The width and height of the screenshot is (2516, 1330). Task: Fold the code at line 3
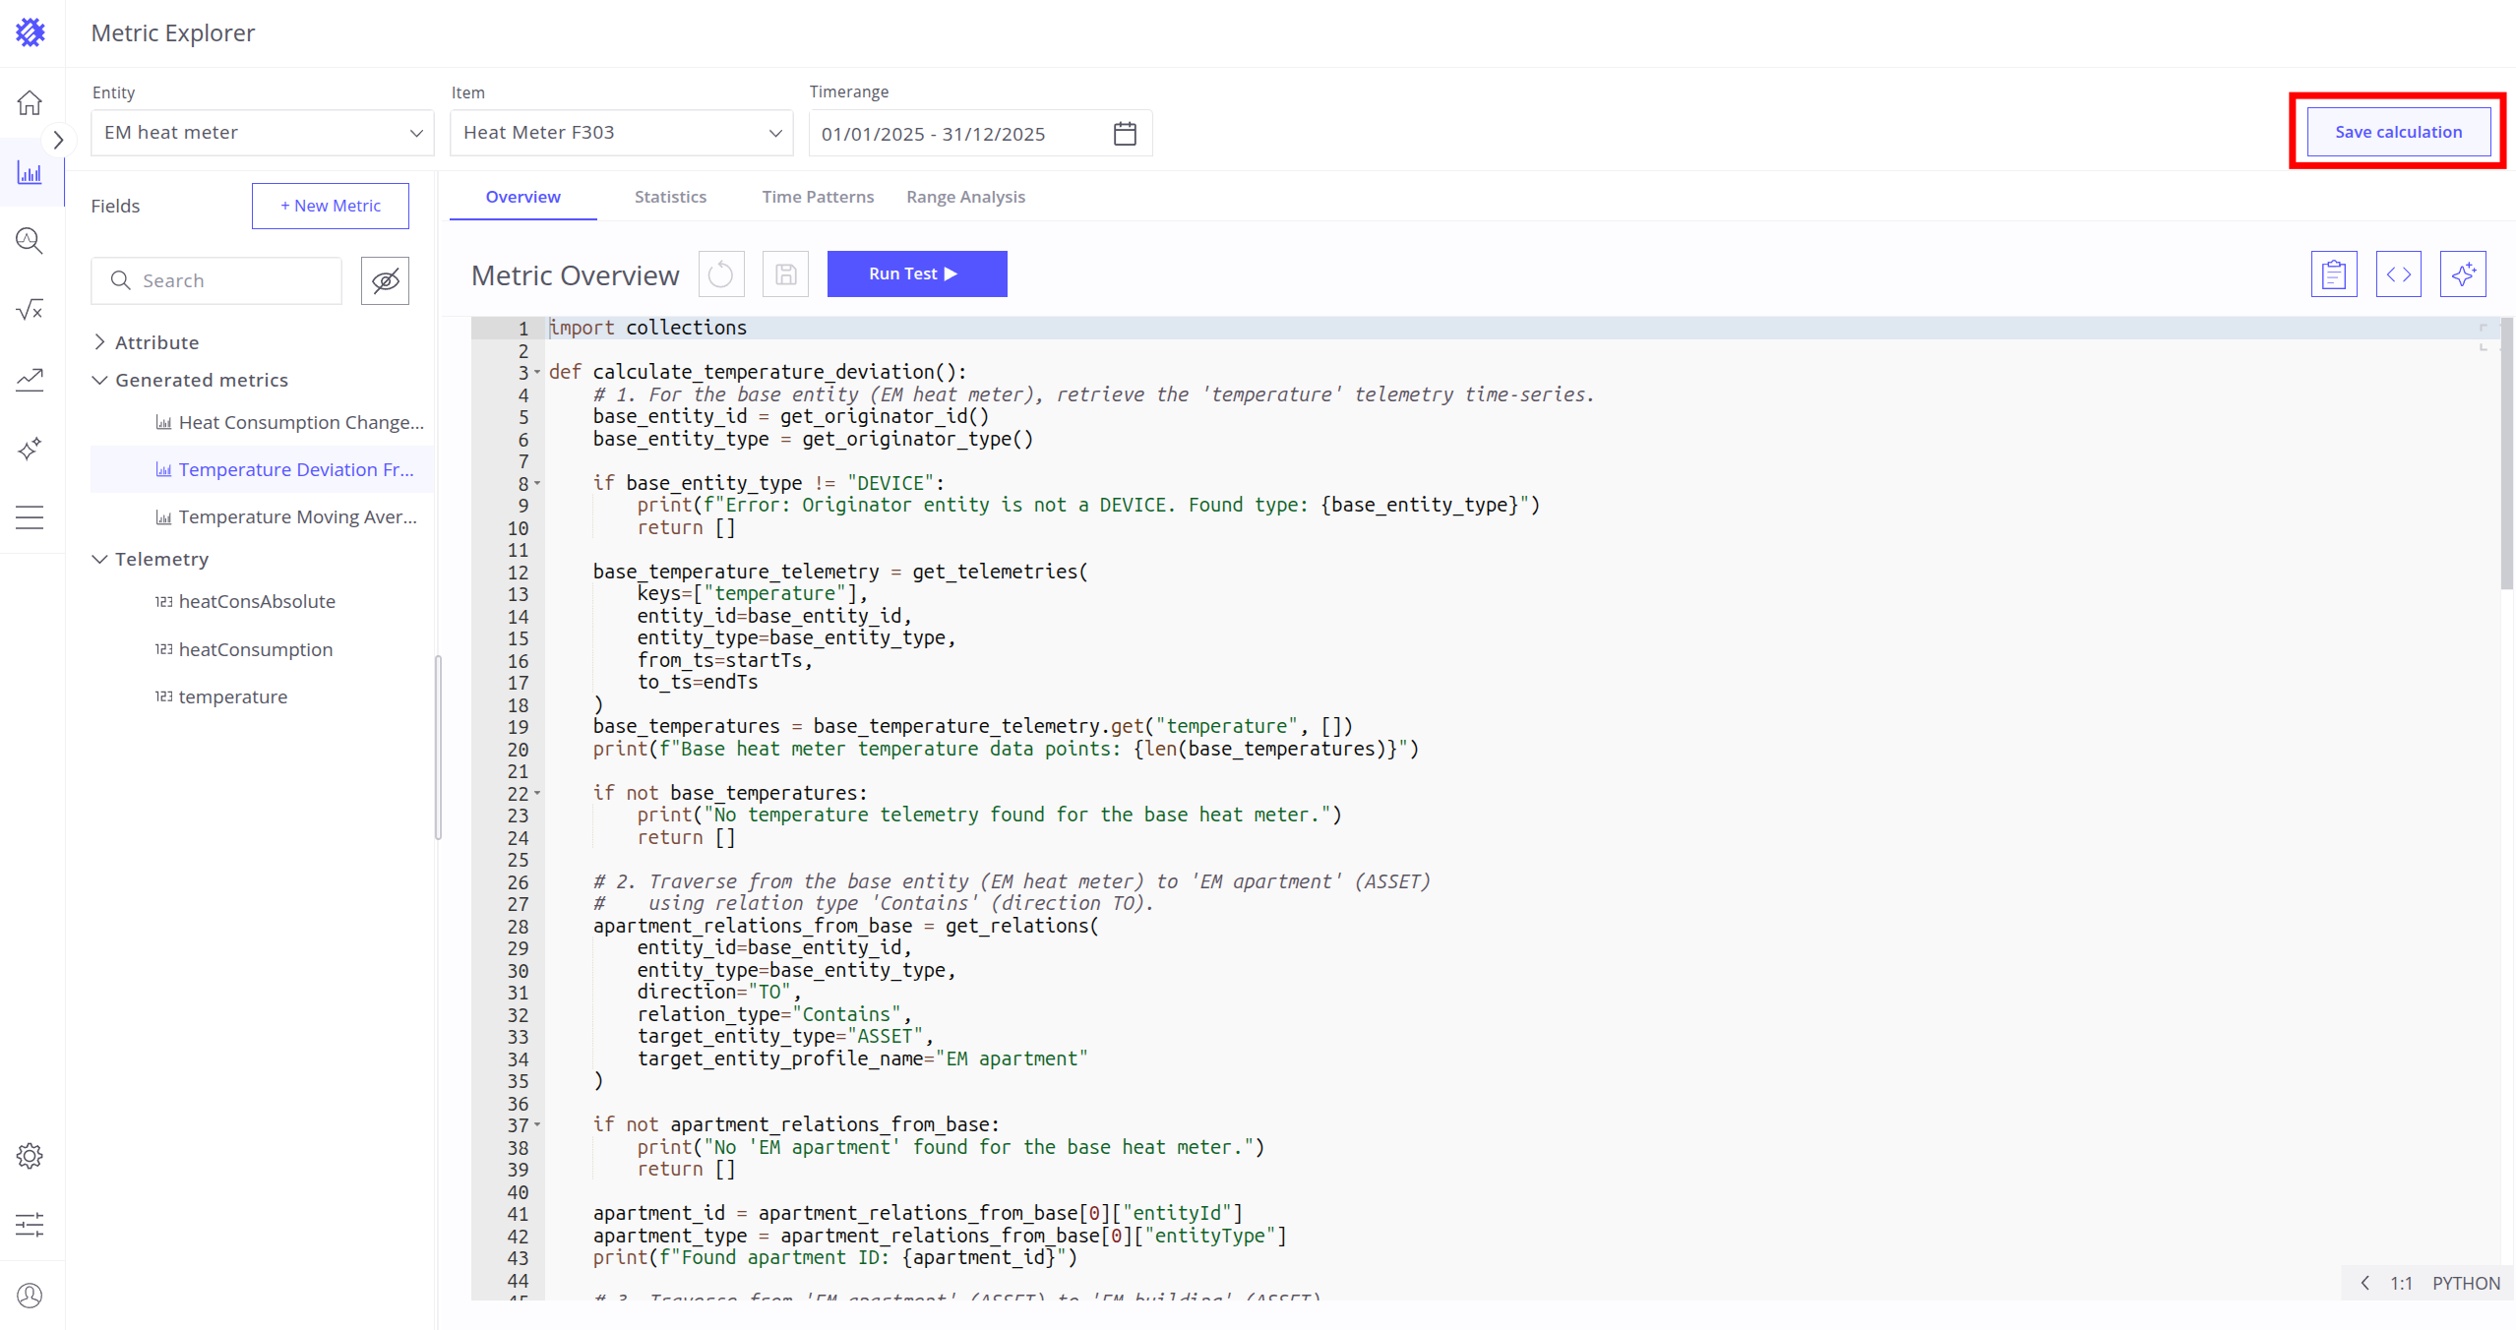[537, 373]
